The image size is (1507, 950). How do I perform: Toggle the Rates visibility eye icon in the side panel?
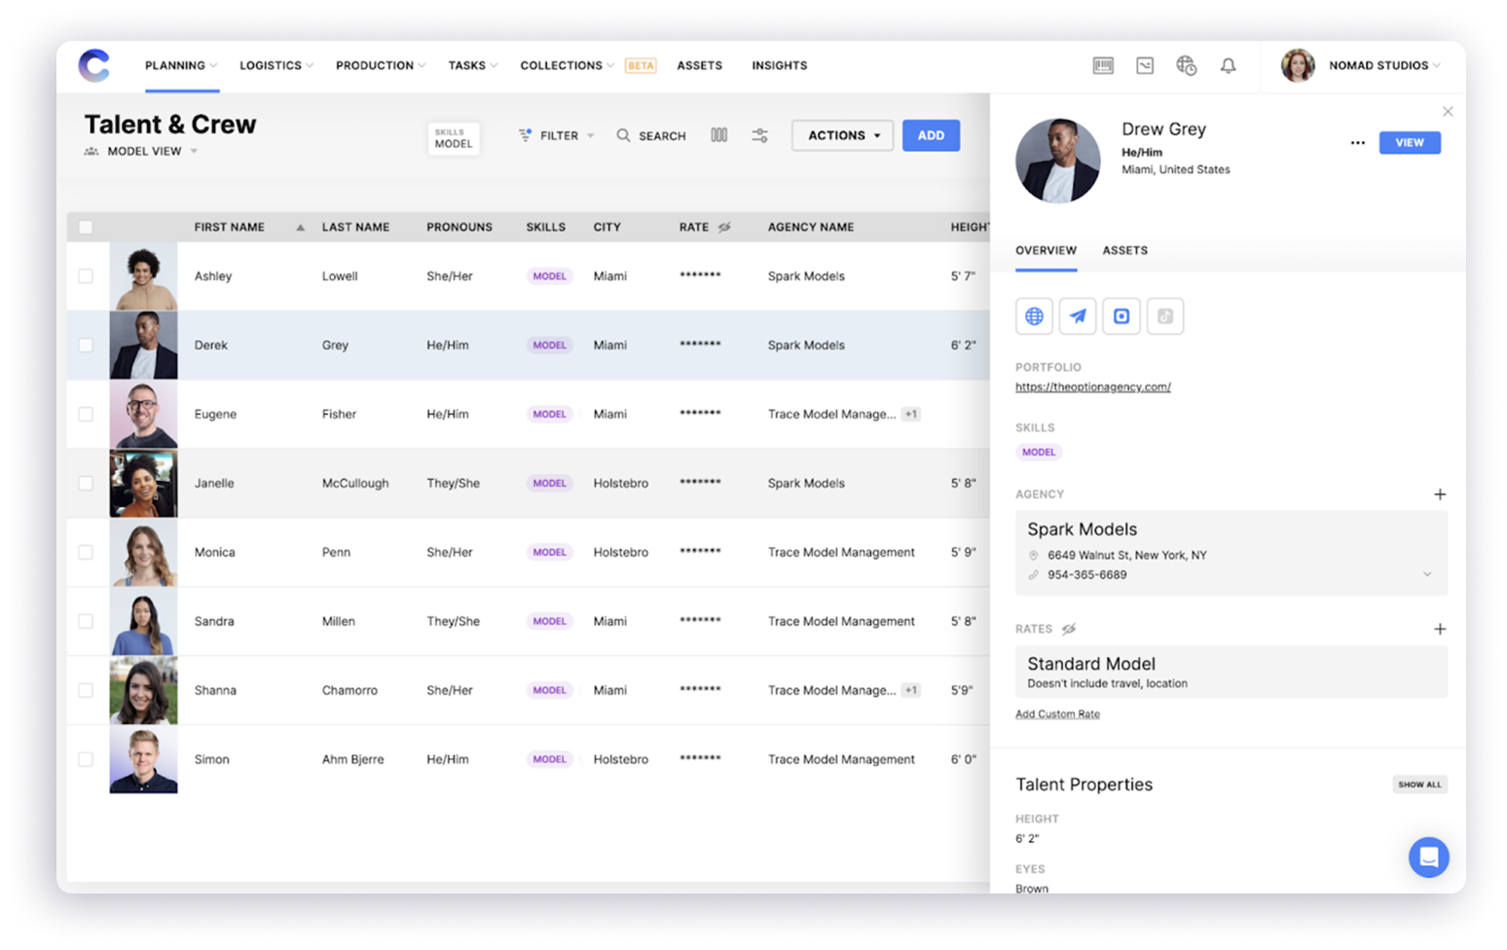coord(1069,629)
